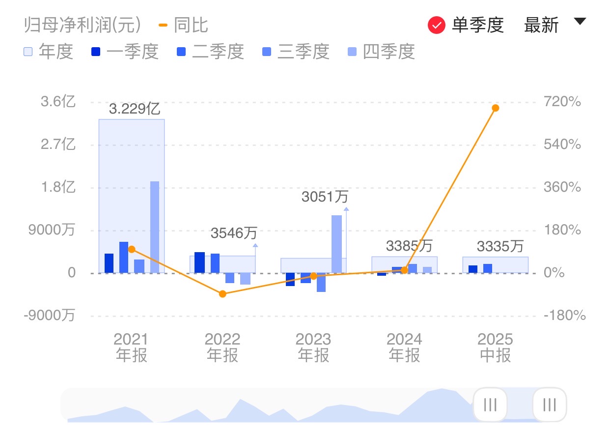Click the 2023 年报 axis label

[x=313, y=347]
